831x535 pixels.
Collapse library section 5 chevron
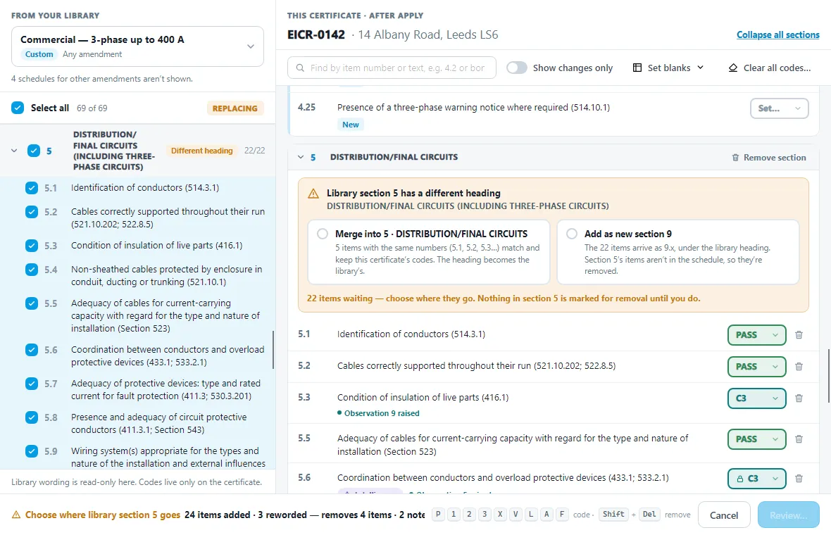tap(14, 151)
